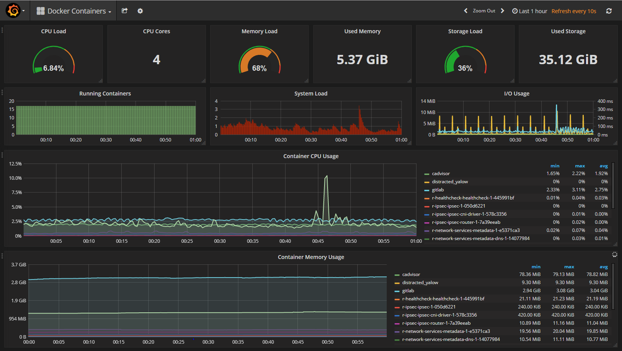The height and width of the screenshot is (351, 622).
Task: Click the System Load panel title
Action: tap(311, 94)
